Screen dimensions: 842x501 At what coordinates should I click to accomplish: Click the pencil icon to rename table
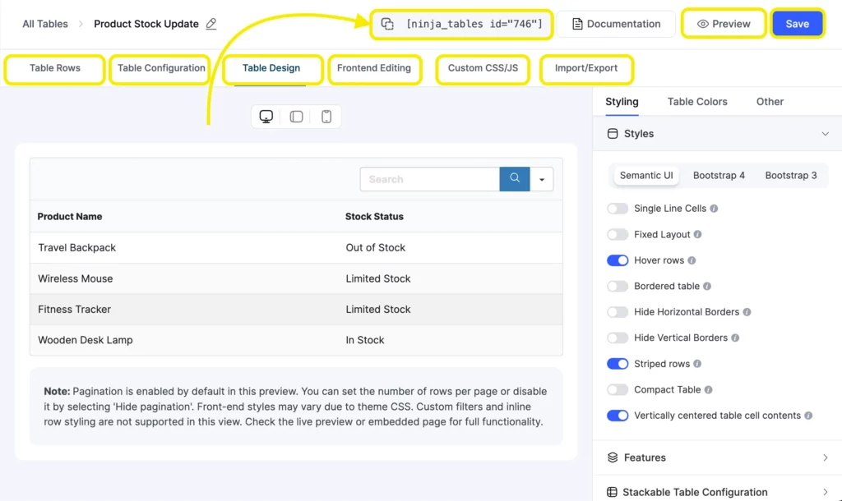(211, 24)
